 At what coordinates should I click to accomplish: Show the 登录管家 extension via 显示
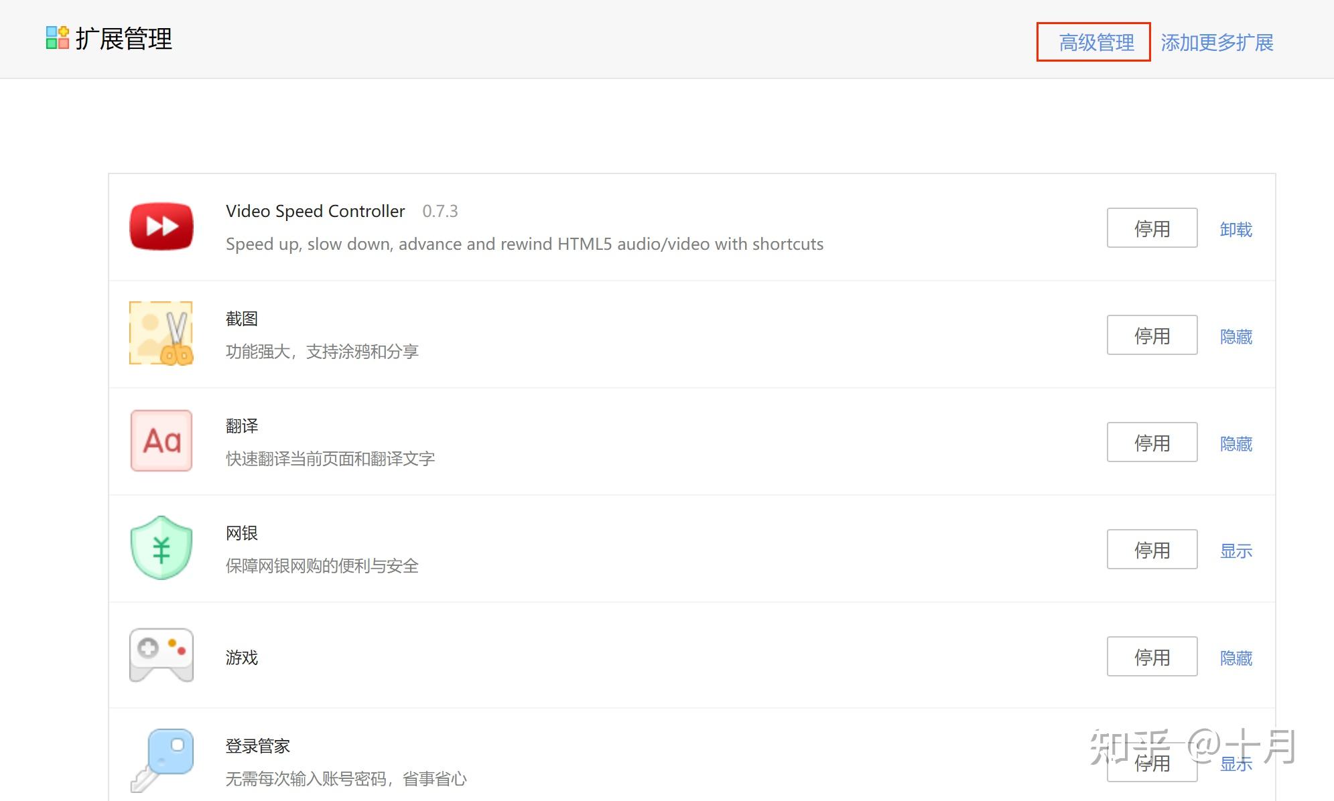coord(1236,764)
